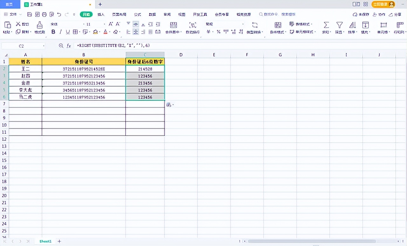The width and height of the screenshot is (407, 246).
Task: Click the Filter funnel icon
Action: tap(339, 25)
